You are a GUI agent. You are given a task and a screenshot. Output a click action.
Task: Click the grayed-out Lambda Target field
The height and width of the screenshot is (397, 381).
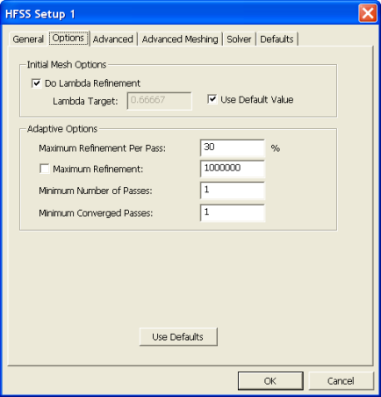click(x=160, y=101)
